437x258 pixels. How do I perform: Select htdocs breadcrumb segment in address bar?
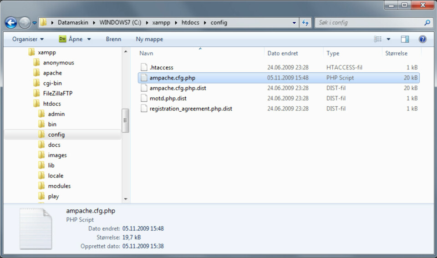pos(190,23)
